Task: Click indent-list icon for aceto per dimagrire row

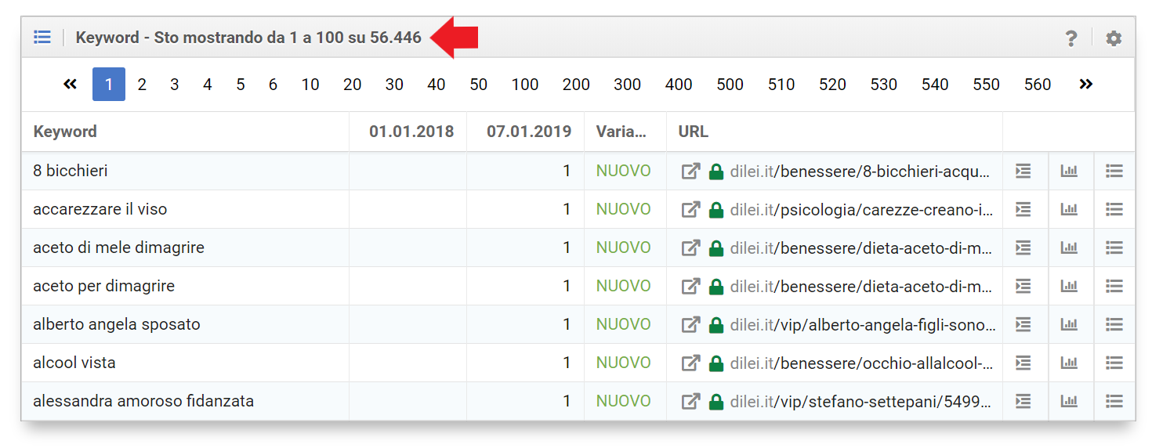Action: [1023, 286]
